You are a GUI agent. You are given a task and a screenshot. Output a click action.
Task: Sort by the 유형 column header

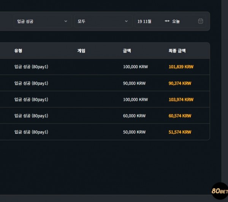tap(18, 51)
